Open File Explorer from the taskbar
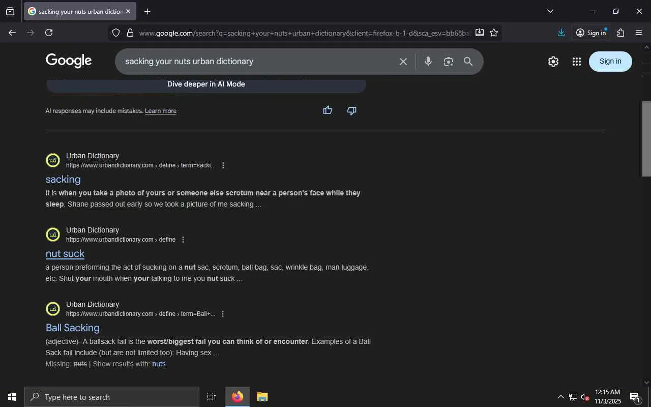651x407 pixels. (x=262, y=397)
